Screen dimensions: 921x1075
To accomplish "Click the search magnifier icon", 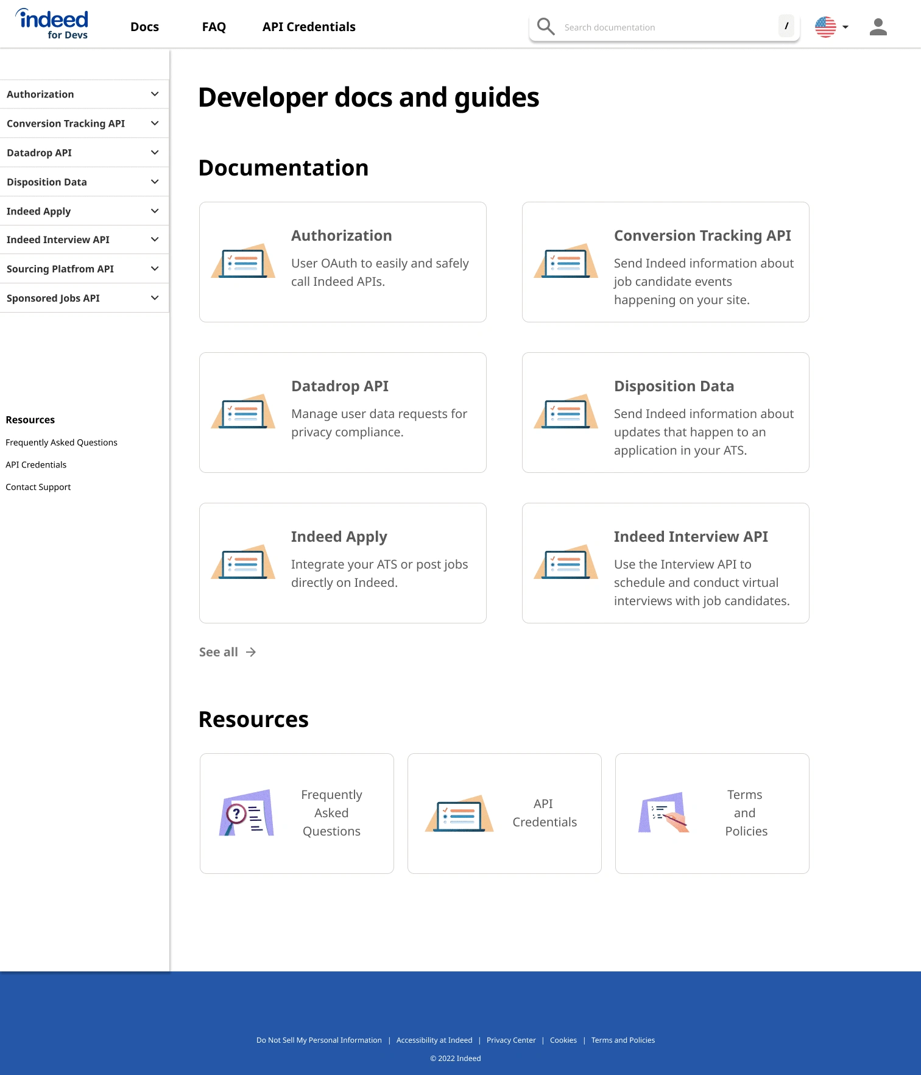I will 546,26.
